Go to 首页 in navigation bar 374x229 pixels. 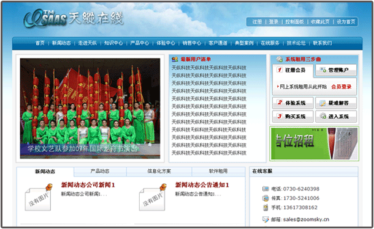tap(40, 43)
